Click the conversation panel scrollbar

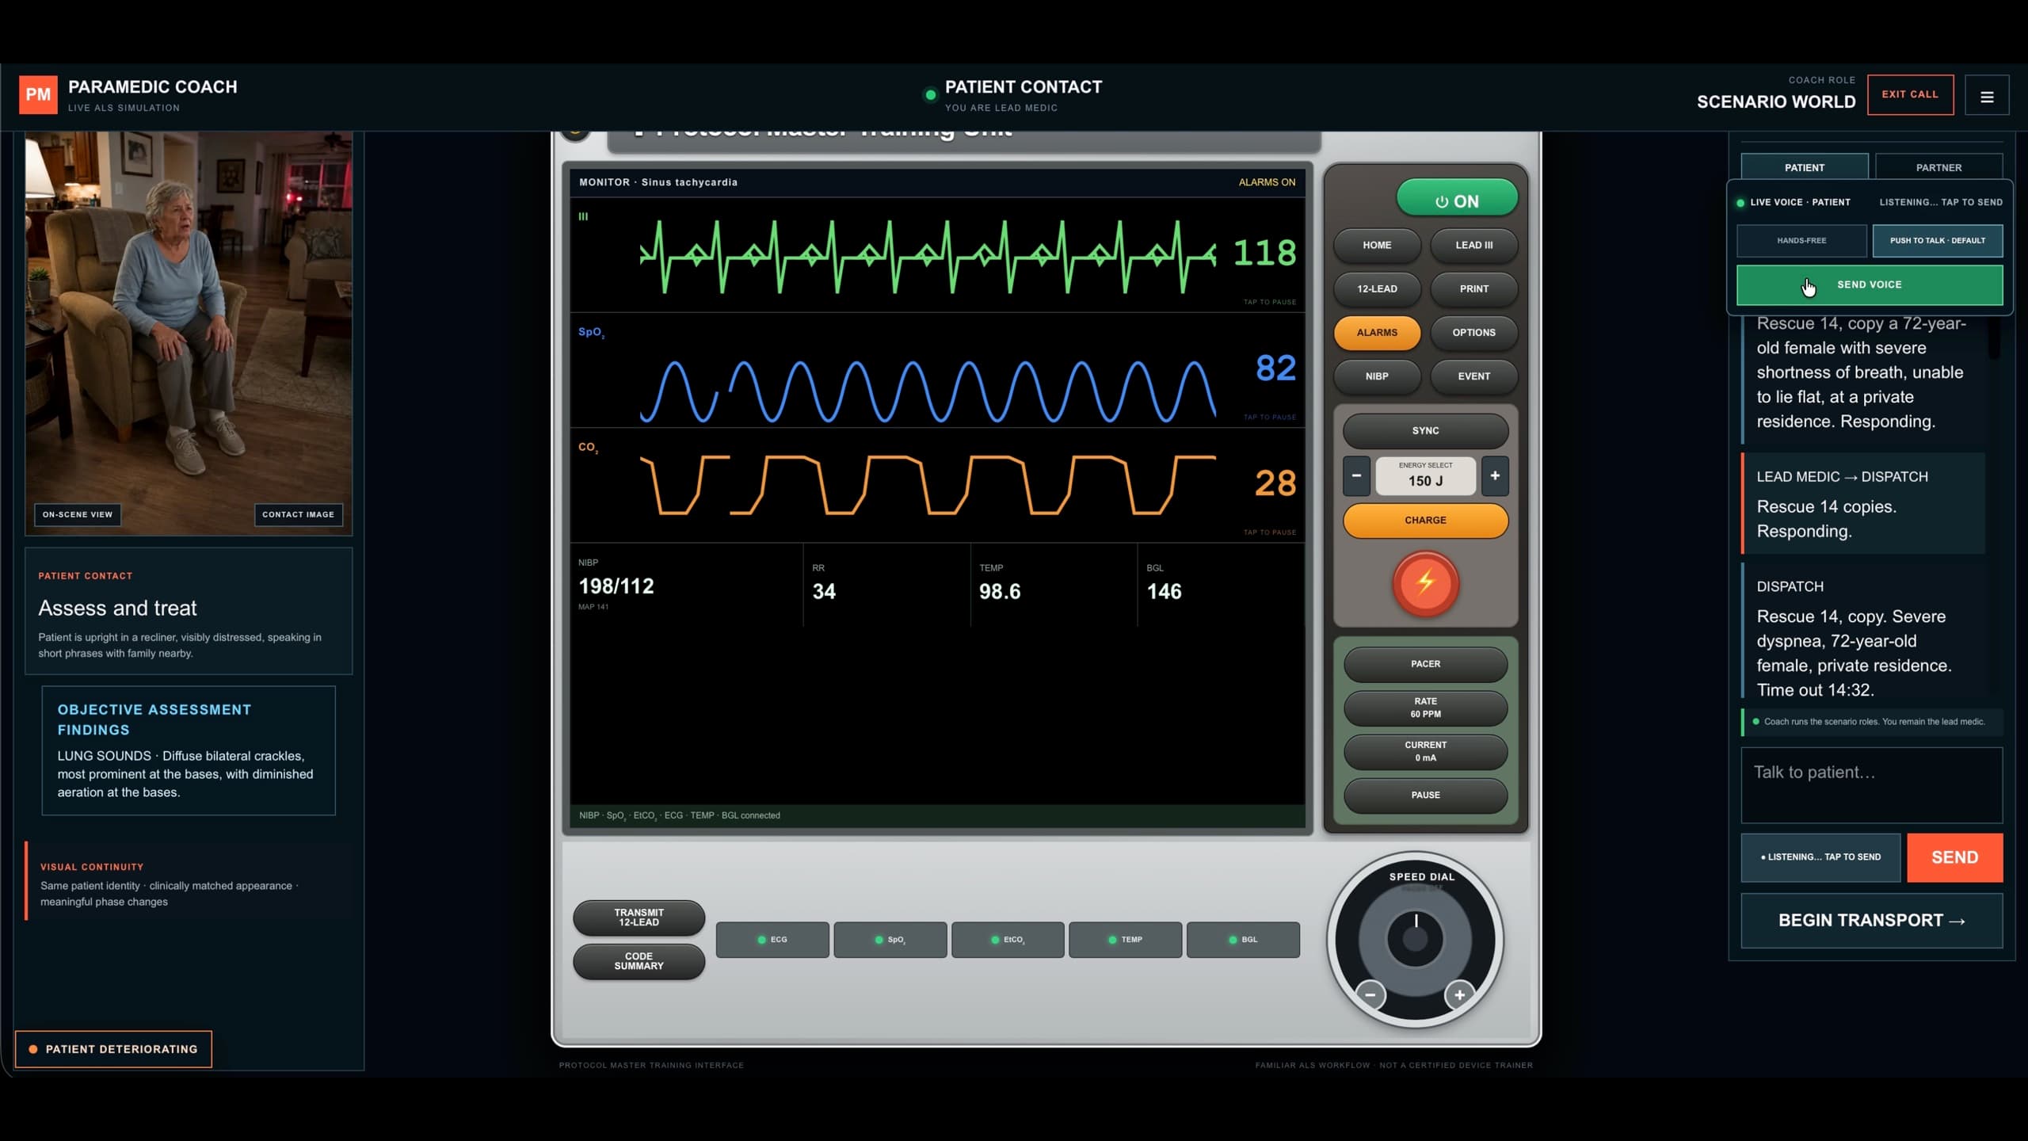pos(1994,337)
